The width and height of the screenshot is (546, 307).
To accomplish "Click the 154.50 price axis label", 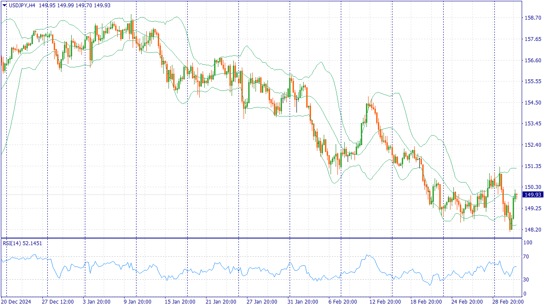I will click(532, 102).
